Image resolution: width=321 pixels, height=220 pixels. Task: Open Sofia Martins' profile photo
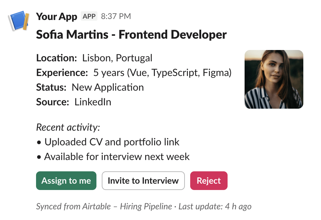[x=274, y=79]
